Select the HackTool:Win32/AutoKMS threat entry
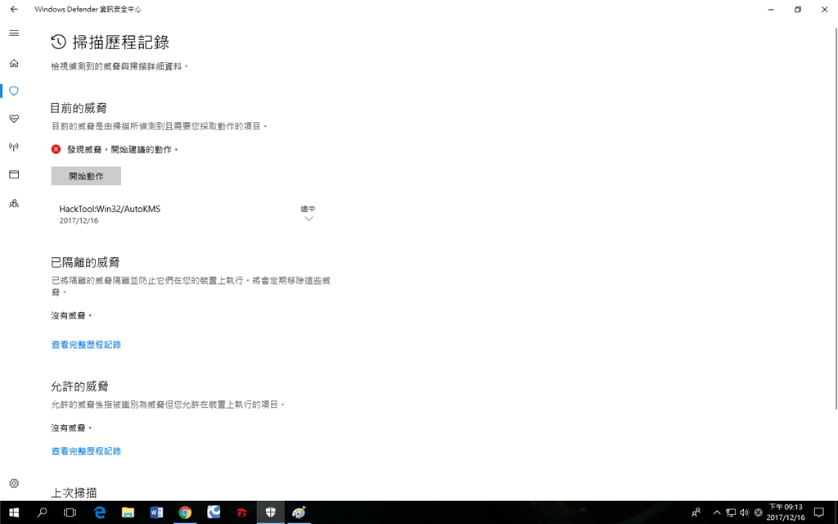Screen dimensions: 838x524 pyautogui.click(x=187, y=214)
